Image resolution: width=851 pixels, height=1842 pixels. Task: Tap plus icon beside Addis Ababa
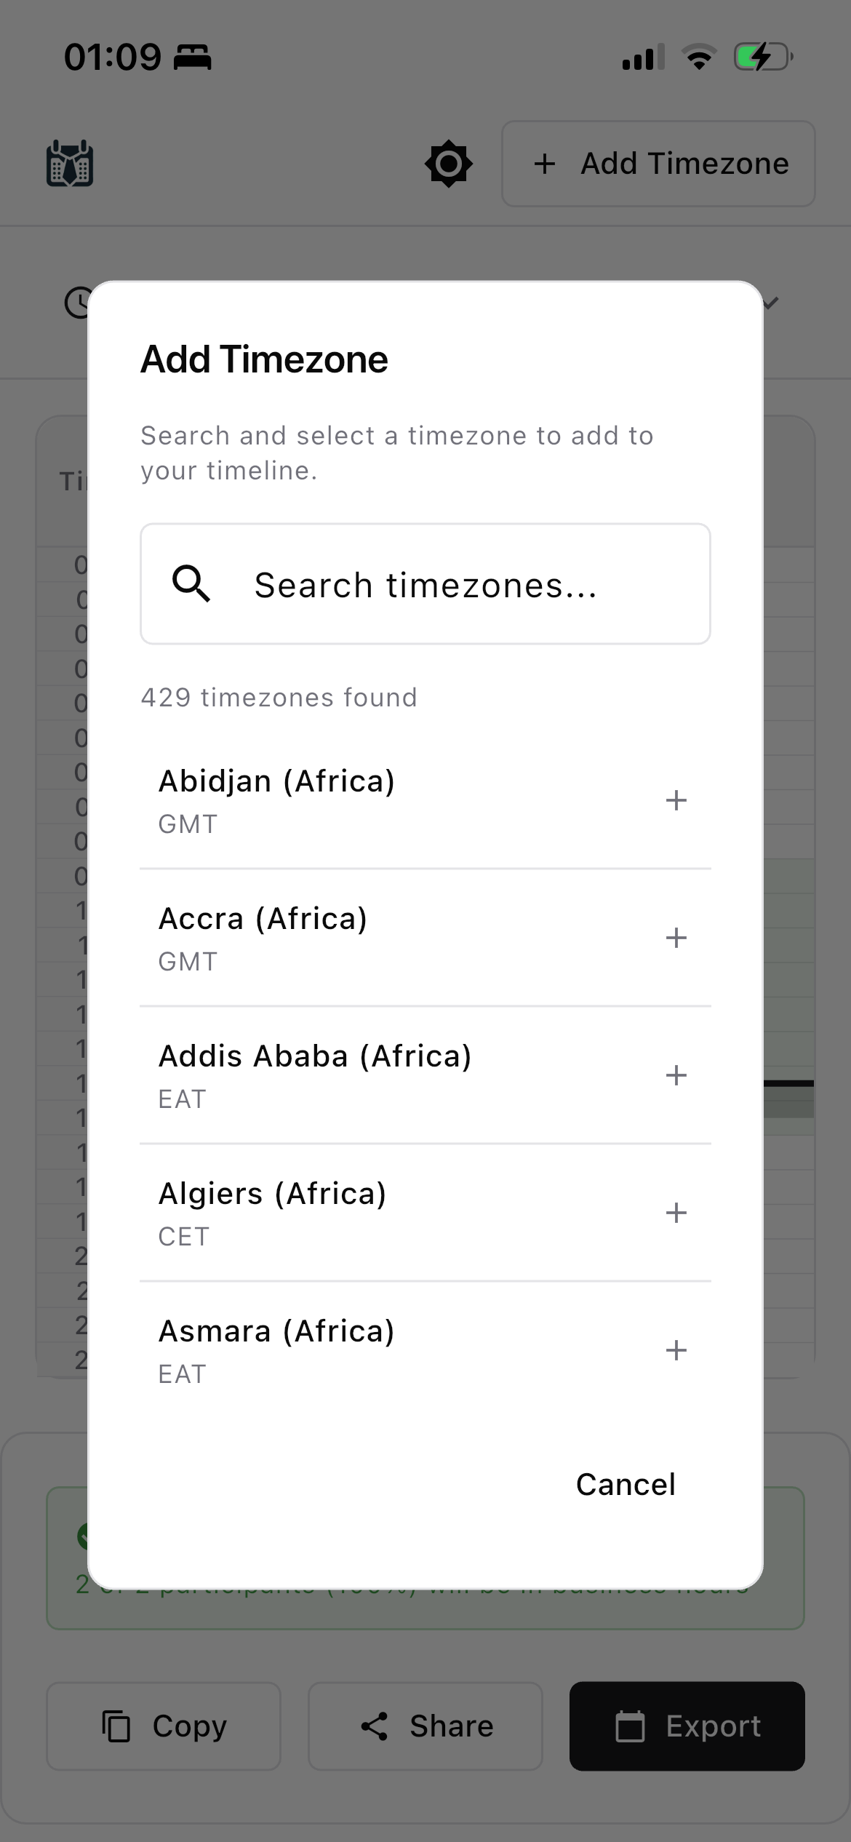[676, 1075]
